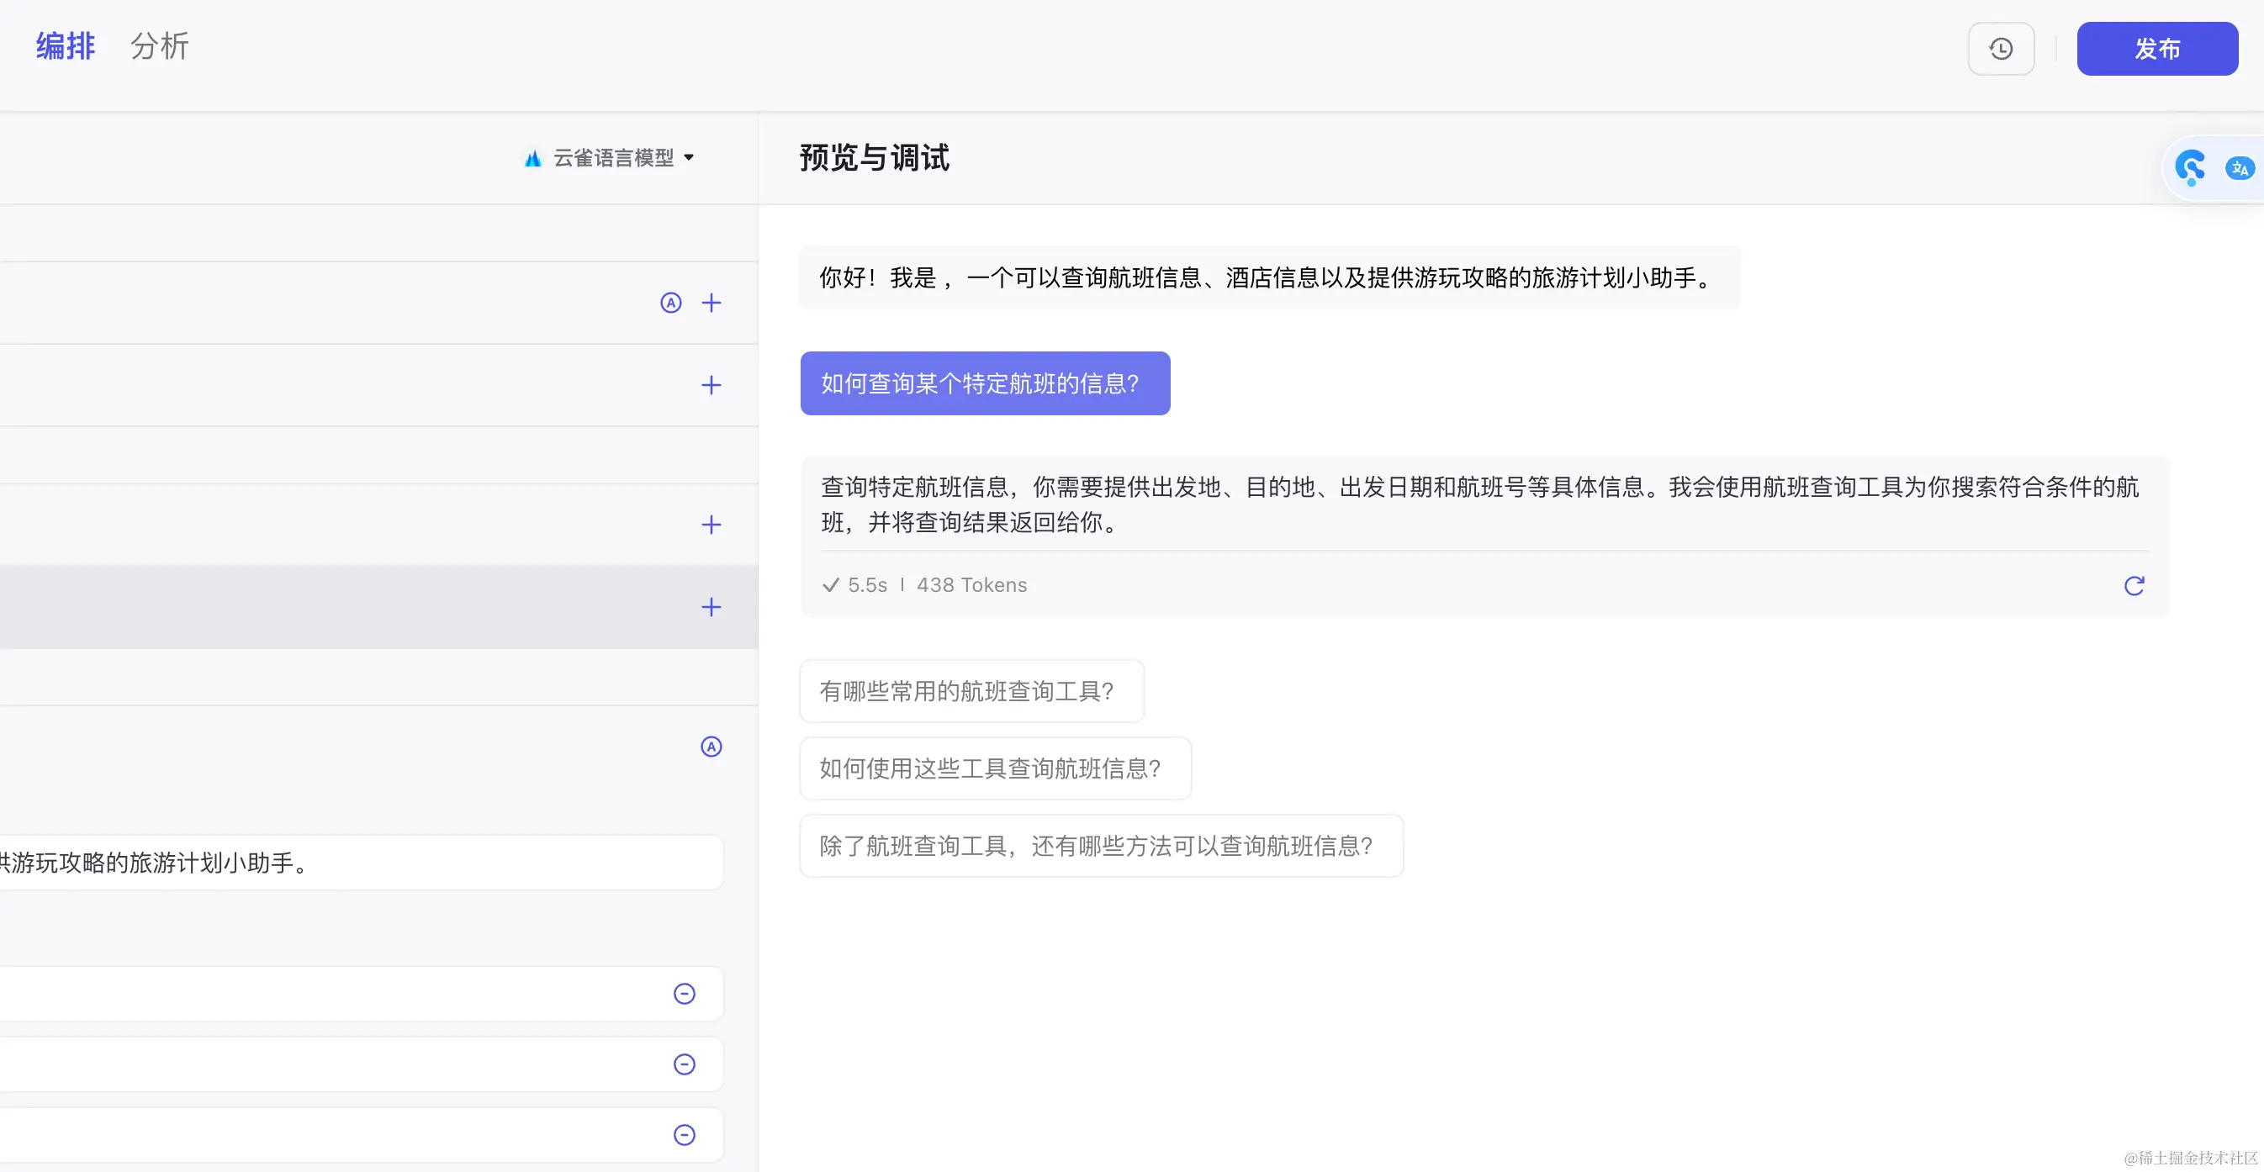Click the opening text input field
Image resolution: width=2264 pixels, height=1172 pixels.
point(352,863)
